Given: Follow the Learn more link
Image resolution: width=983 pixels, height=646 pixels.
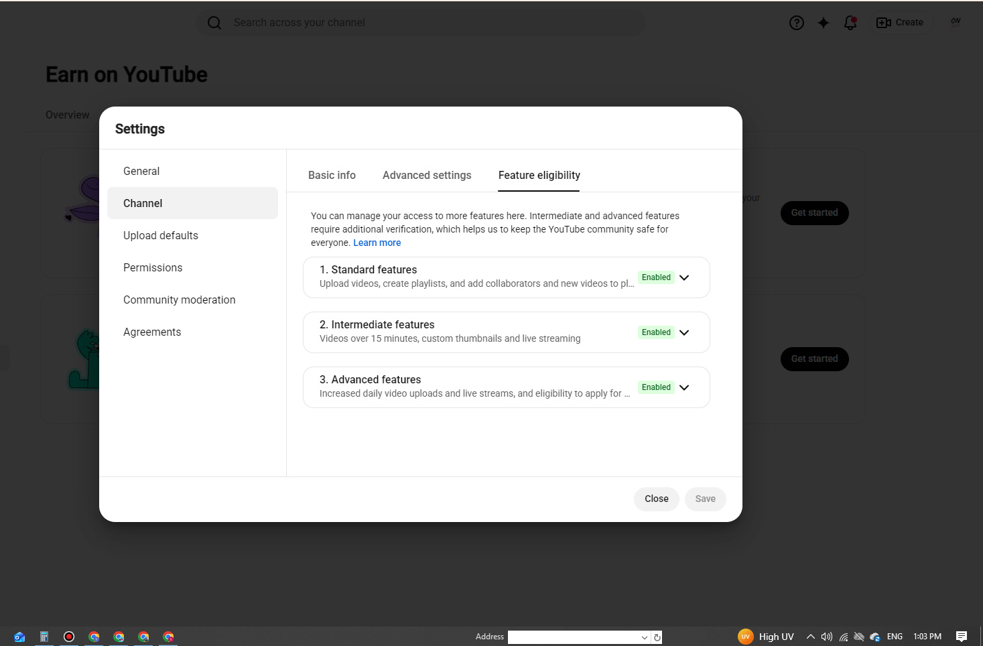Looking at the screenshot, I should (x=377, y=243).
